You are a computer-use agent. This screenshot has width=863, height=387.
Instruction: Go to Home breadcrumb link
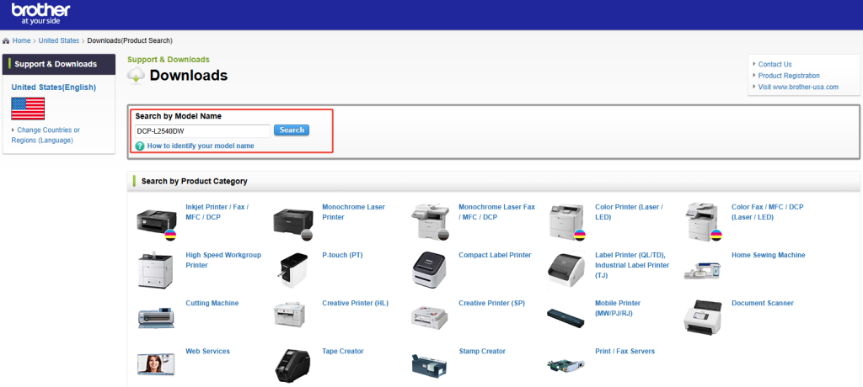click(21, 40)
